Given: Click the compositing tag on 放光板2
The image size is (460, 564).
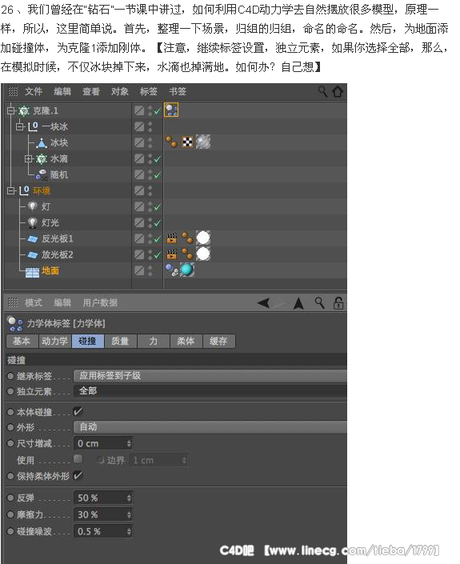Looking at the screenshot, I should tap(172, 254).
